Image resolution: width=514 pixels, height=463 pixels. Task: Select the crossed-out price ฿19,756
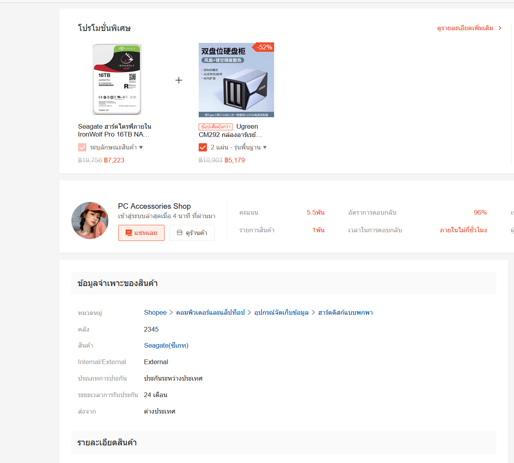coord(90,160)
